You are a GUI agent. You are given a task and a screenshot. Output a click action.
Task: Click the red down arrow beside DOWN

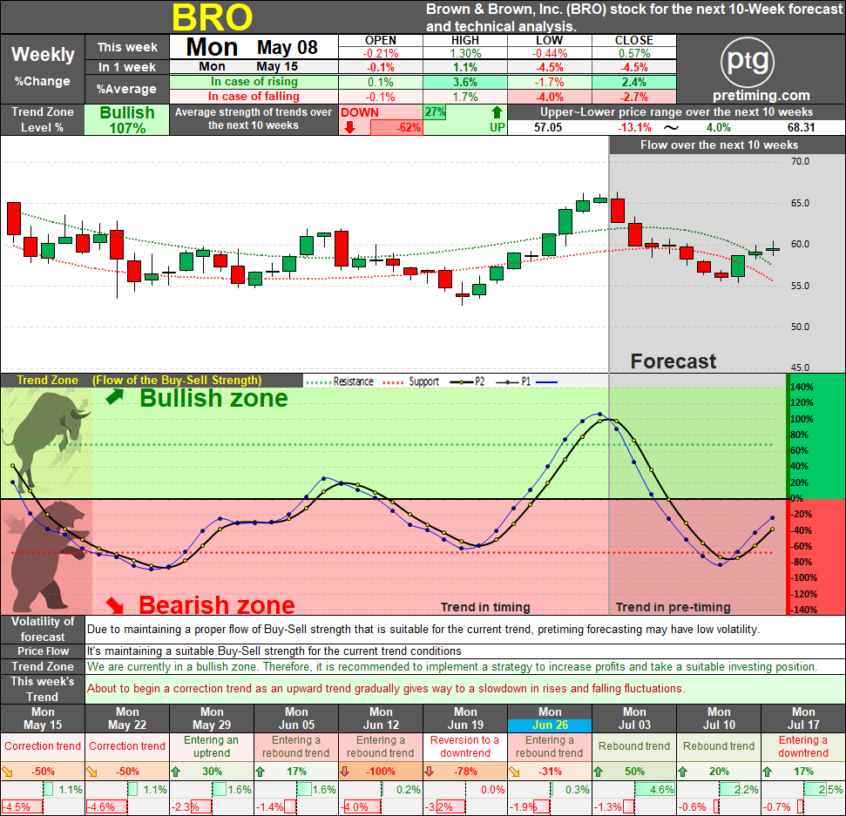click(349, 127)
